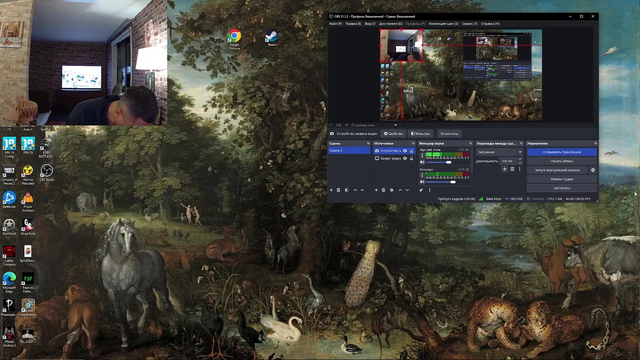The height and width of the screenshot is (360, 640).
Task: Mute Звук раб. стола speaker icon
Action: 422,162
